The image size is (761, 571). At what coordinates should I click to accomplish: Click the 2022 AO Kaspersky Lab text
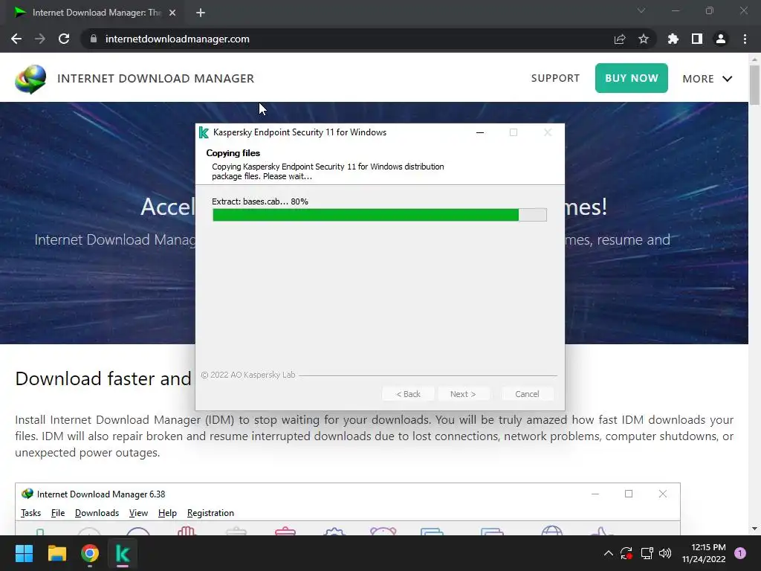click(x=248, y=375)
